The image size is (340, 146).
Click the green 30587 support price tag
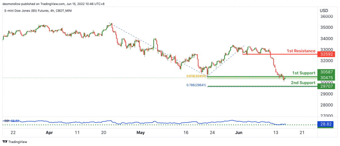point(326,72)
